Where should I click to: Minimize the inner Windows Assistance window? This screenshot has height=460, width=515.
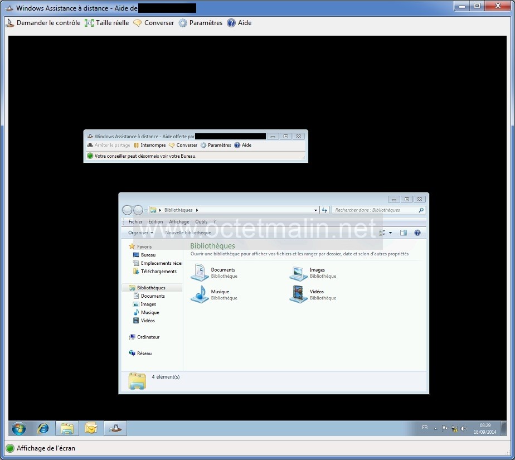click(273, 137)
